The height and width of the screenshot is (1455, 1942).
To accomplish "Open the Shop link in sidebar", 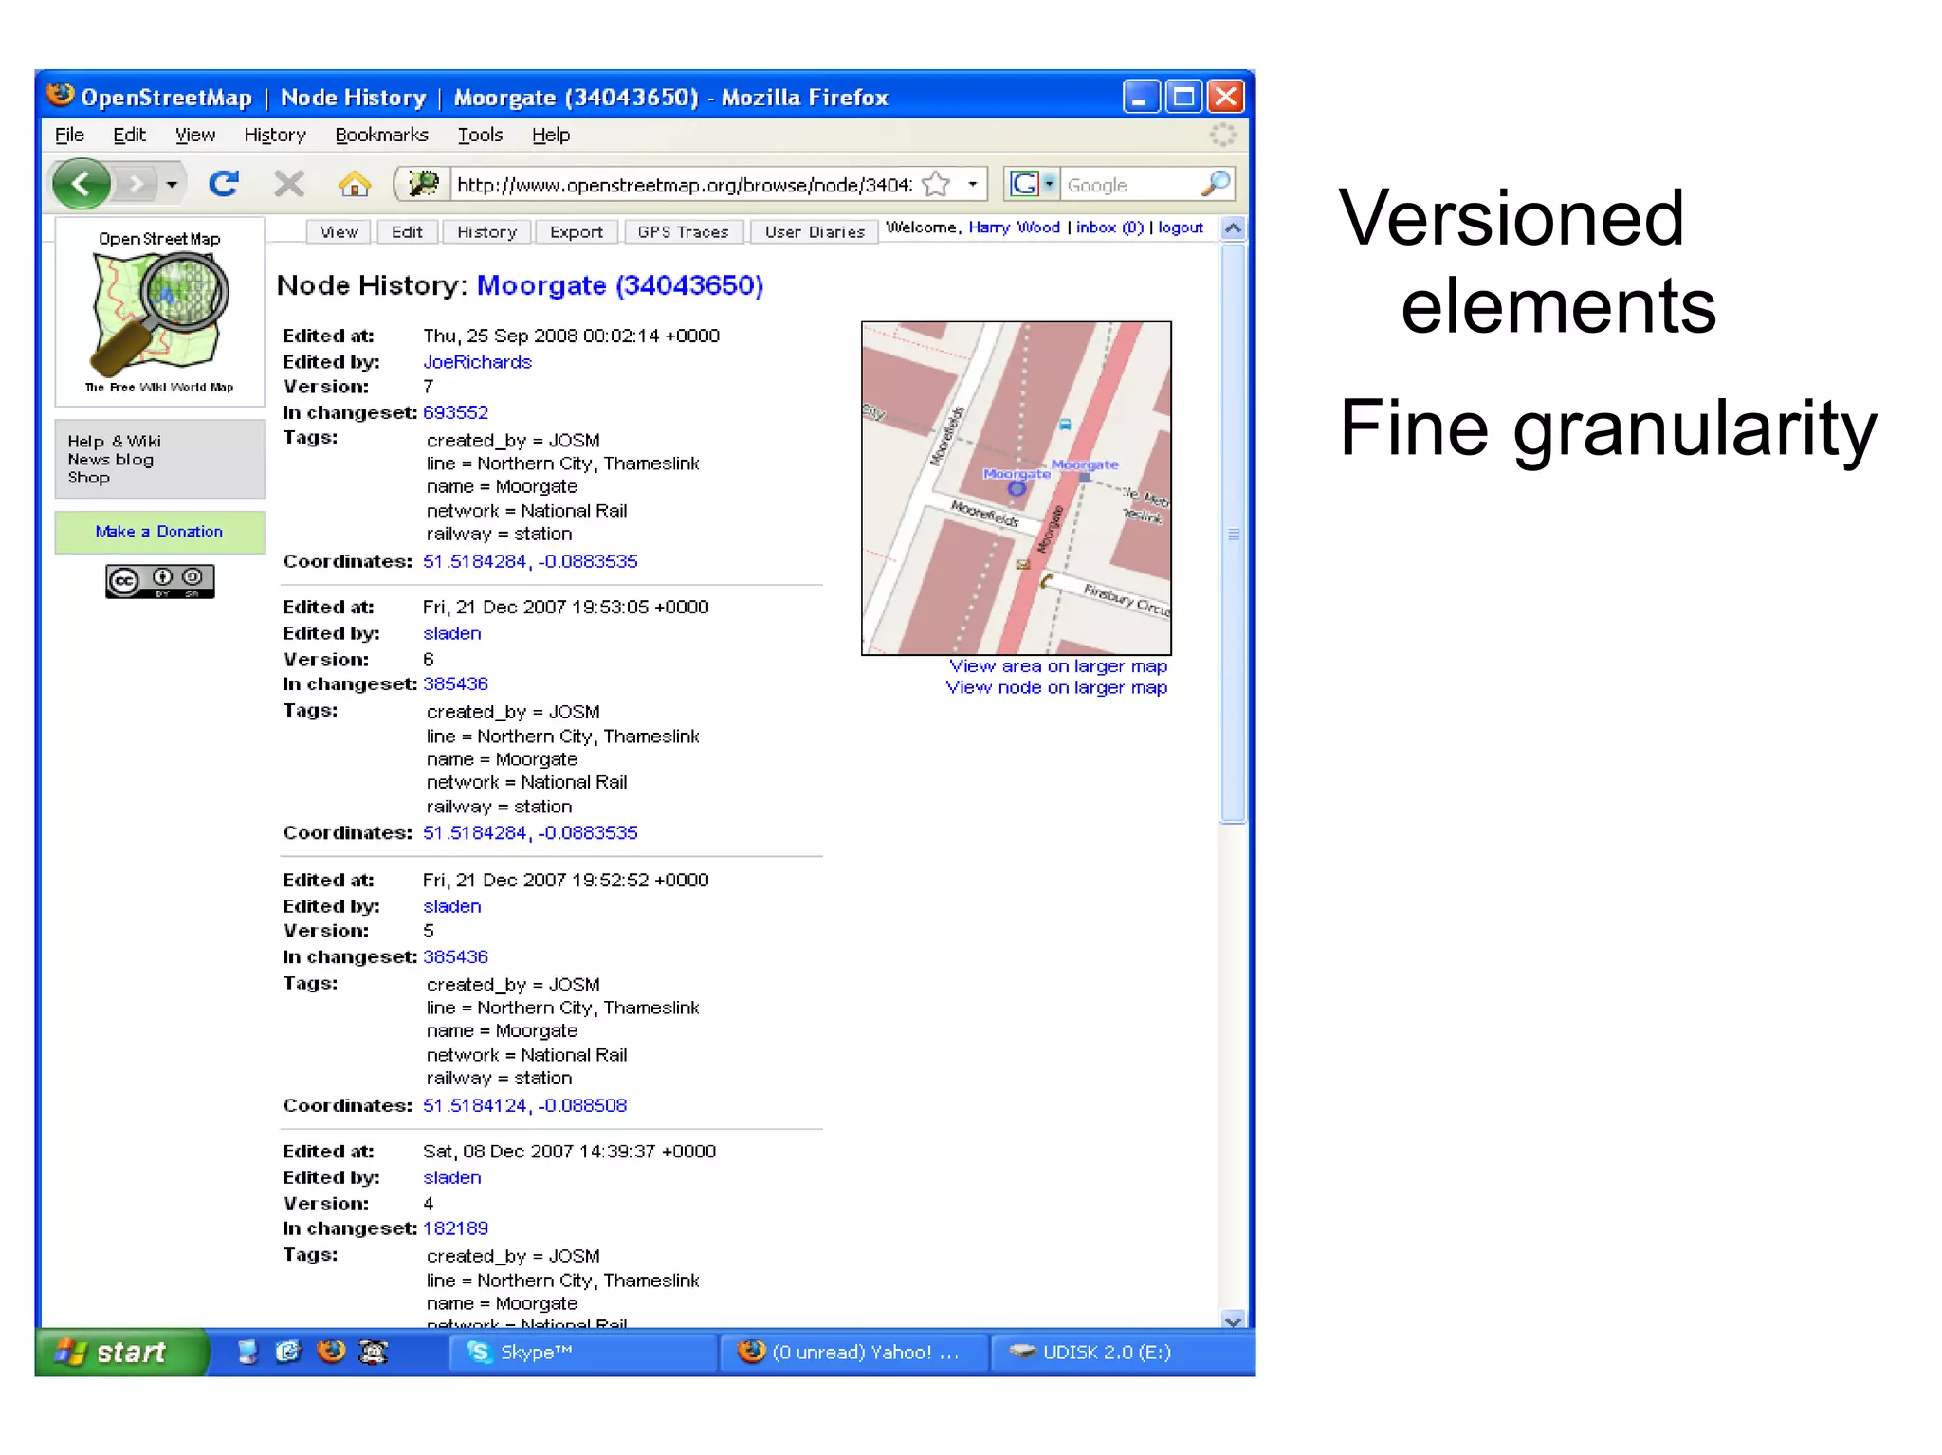I will pos(88,477).
